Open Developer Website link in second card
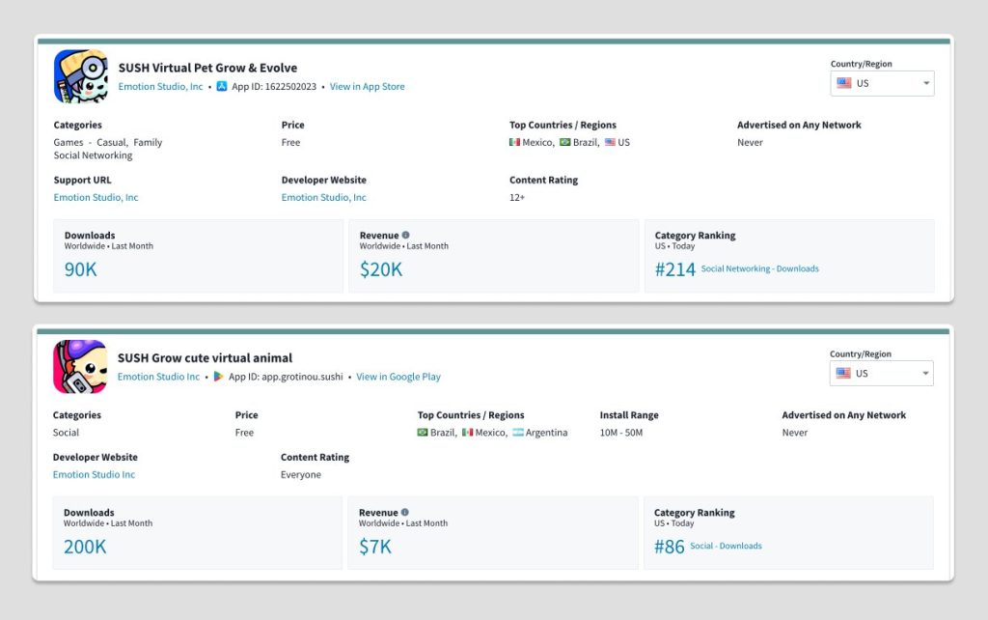 94,475
